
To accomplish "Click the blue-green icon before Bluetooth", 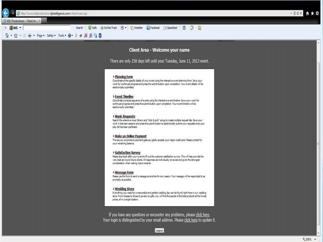I will 96,35.
